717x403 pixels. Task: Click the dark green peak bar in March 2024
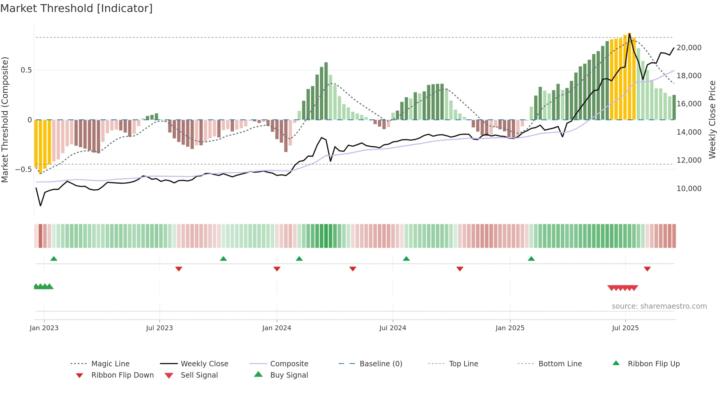coord(326,91)
